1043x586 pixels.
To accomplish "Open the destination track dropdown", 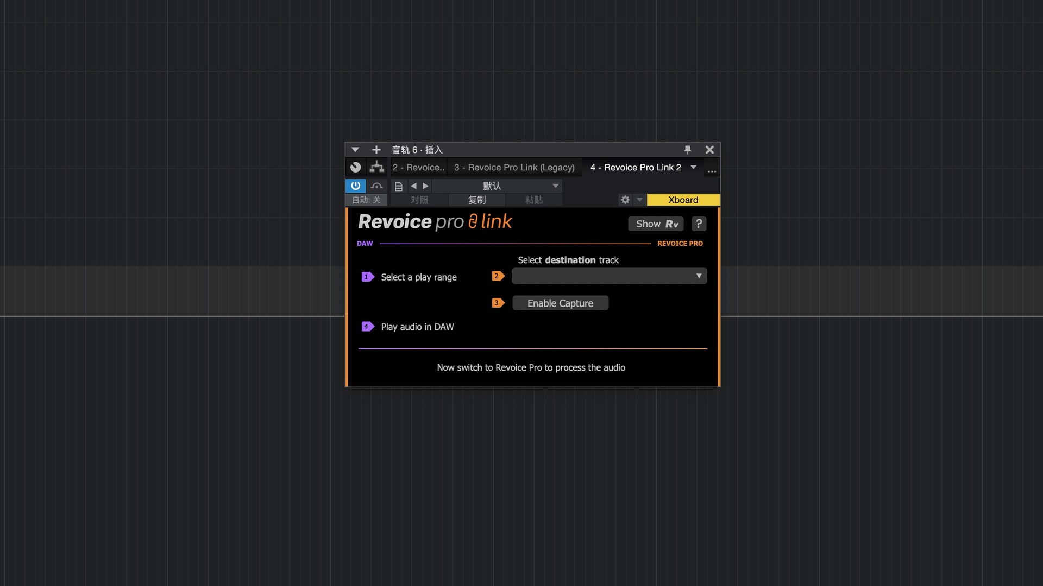I will tap(609, 276).
